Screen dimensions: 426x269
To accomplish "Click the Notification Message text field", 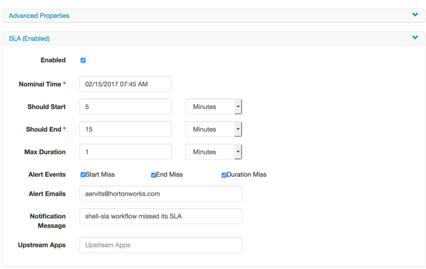I will pyautogui.click(x=161, y=216).
